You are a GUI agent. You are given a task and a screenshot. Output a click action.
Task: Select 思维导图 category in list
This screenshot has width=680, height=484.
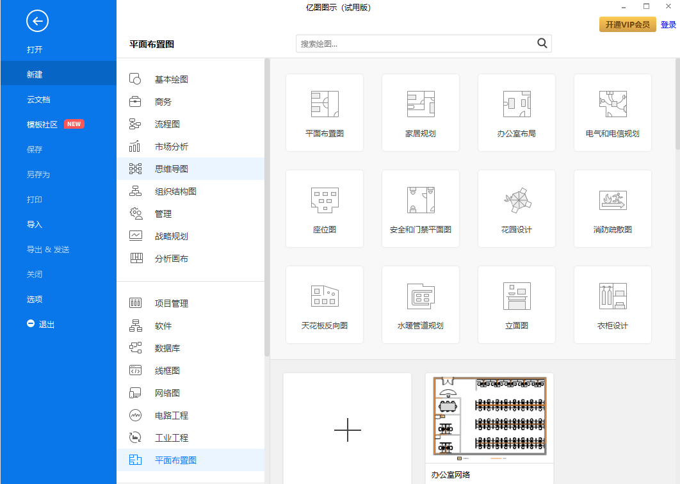171,169
